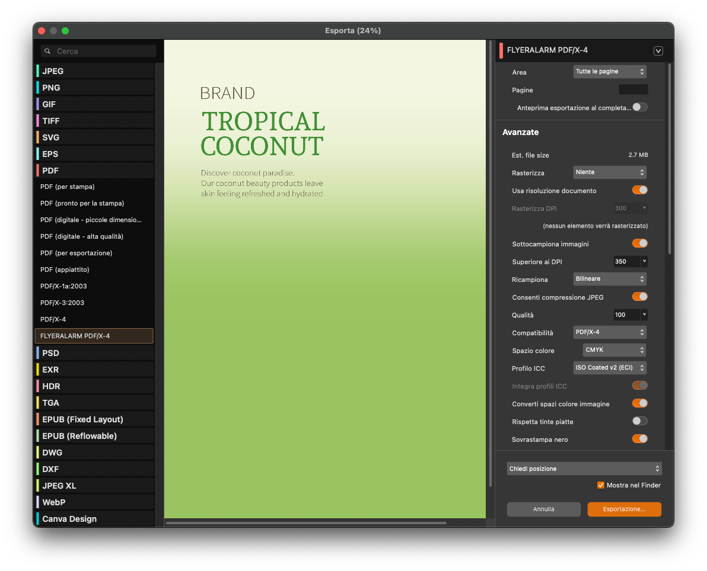This screenshot has height=571, width=707.
Task: Click the preview vertical scrollbar
Action: 491,264
